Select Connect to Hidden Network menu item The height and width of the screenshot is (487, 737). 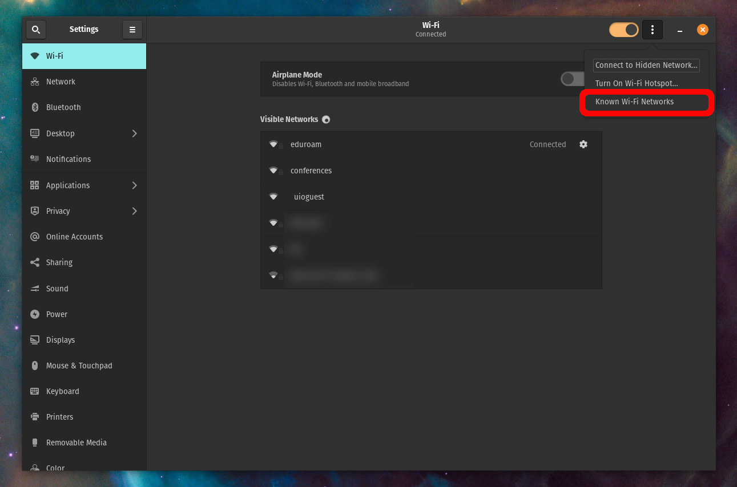(646, 65)
